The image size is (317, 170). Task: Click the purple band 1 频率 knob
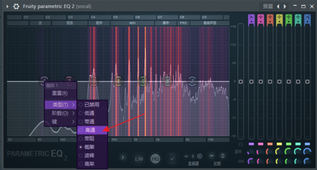pos(251,152)
